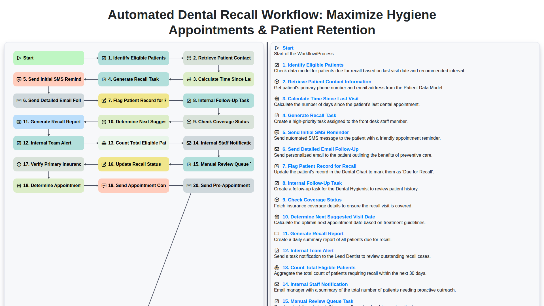Open the 5. Send Initial SMS Reminder link

tap(316, 132)
